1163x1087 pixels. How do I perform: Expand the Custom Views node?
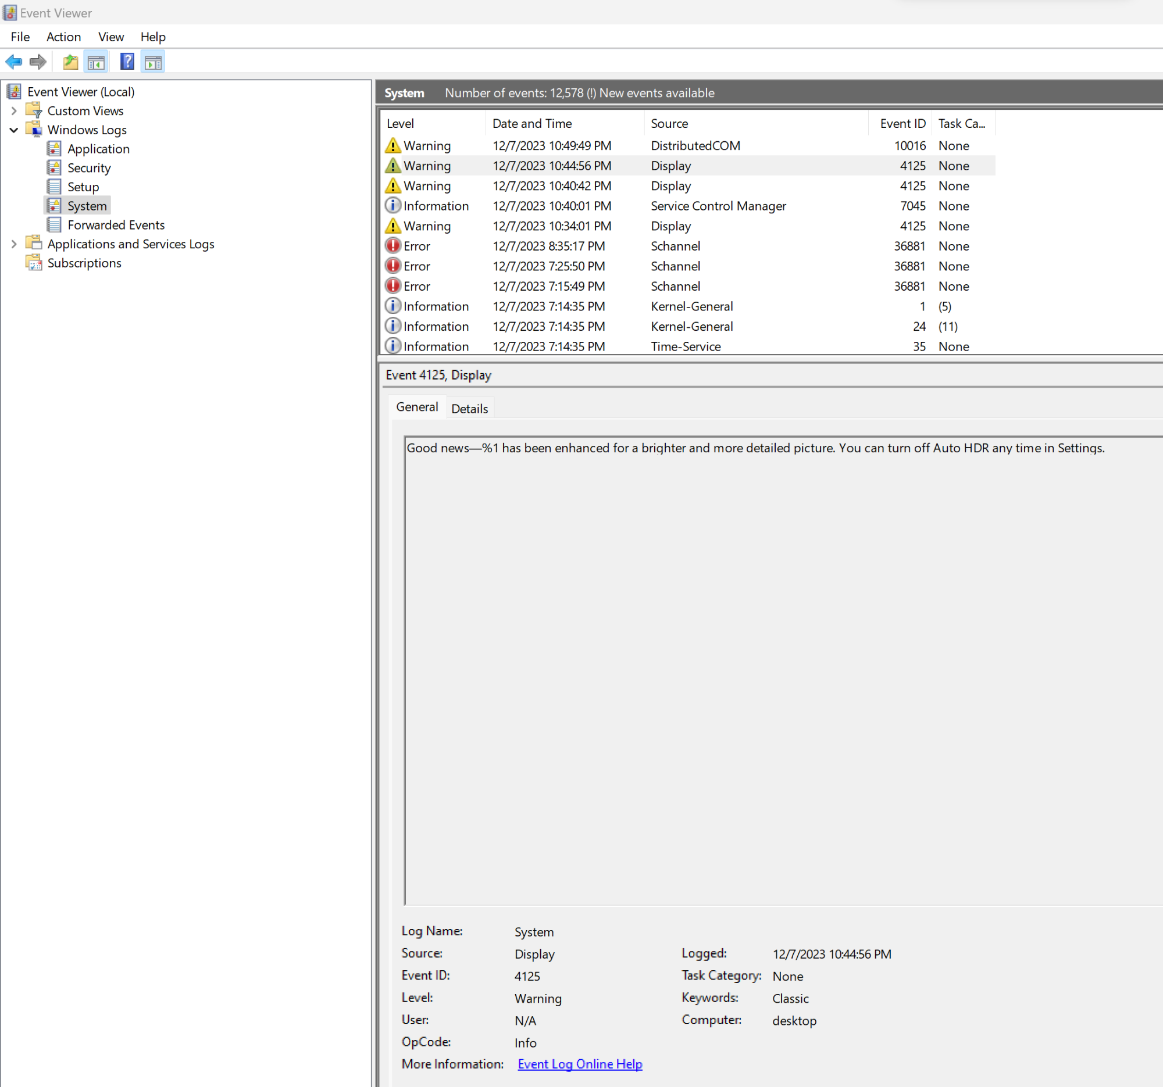(x=14, y=110)
